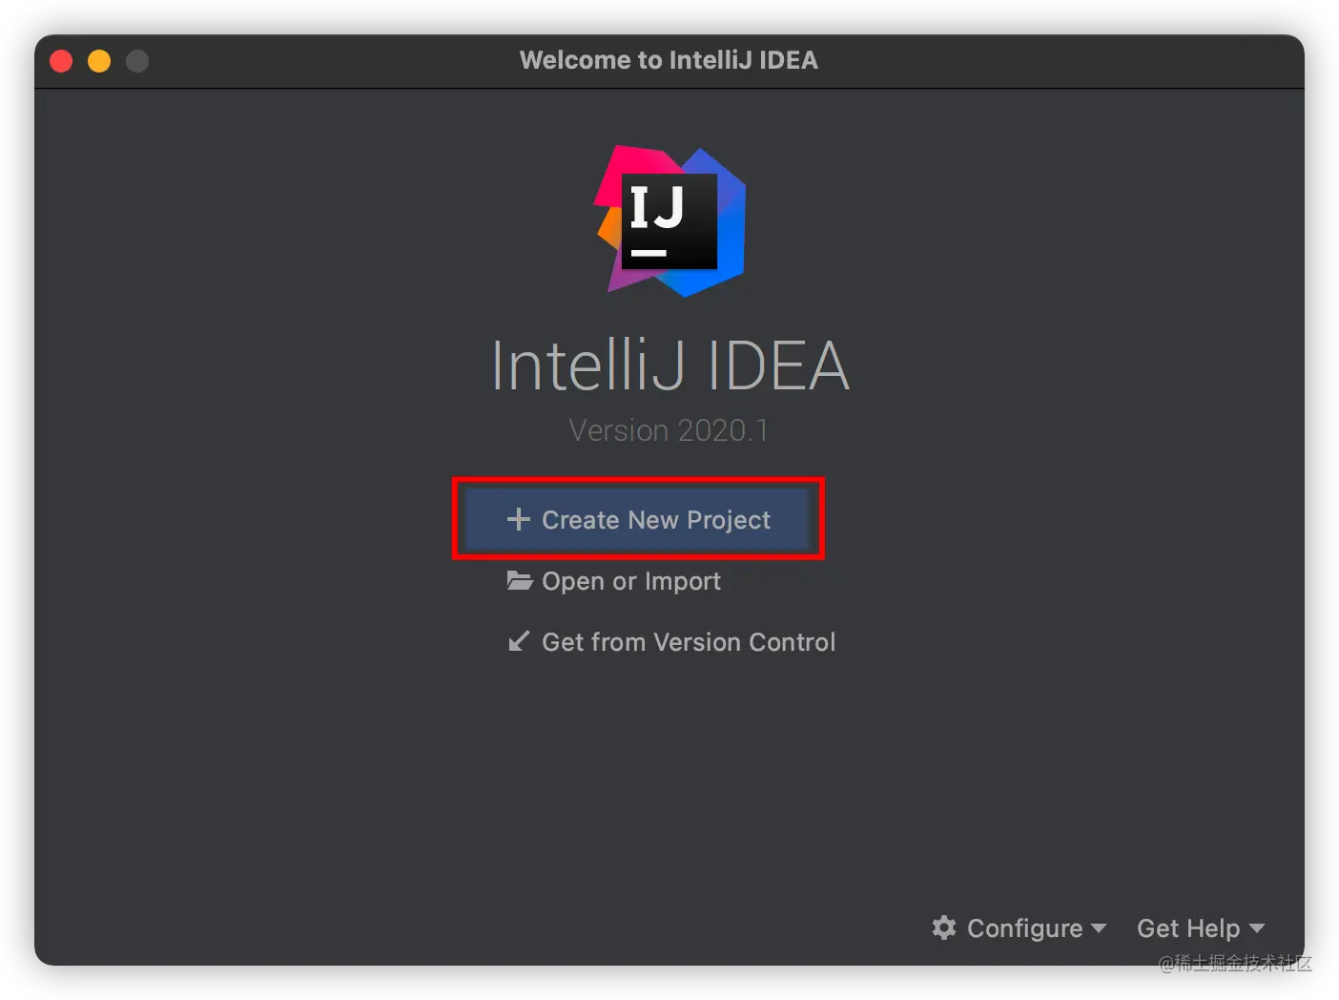Select the Create New Project text
The width and height of the screenshot is (1339, 1000).
click(656, 520)
